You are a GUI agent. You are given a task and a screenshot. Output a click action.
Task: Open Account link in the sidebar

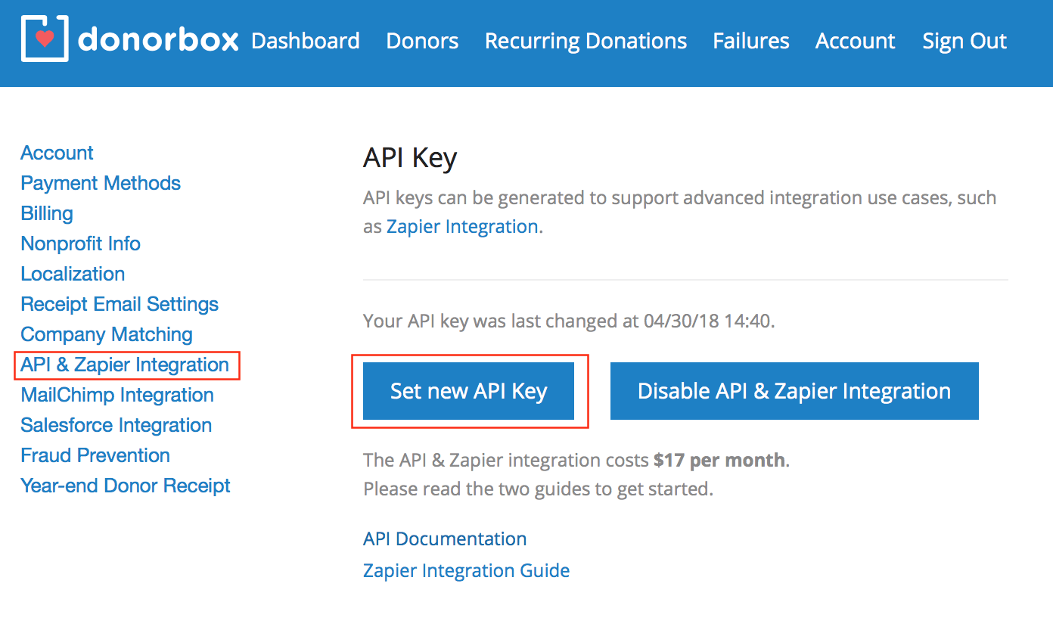(x=57, y=153)
